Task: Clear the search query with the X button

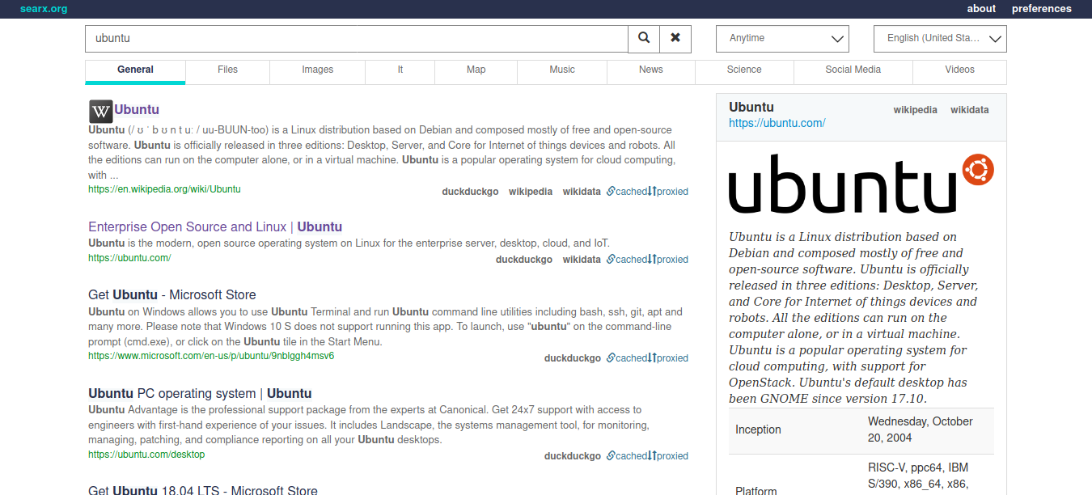Action: [x=675, y=38]
